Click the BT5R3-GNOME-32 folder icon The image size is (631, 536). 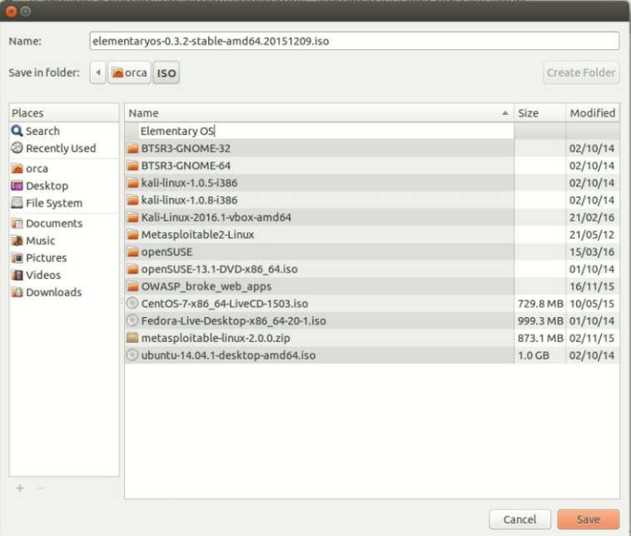pos(132,148)
